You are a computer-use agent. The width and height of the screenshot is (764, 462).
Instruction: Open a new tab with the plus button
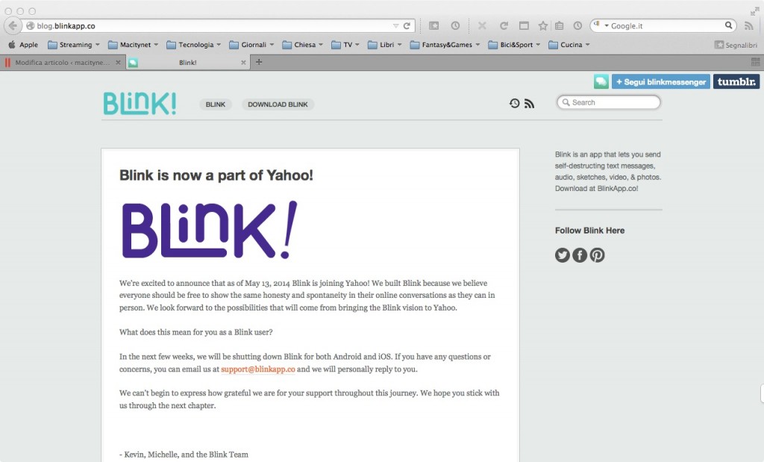pos(259,62)
